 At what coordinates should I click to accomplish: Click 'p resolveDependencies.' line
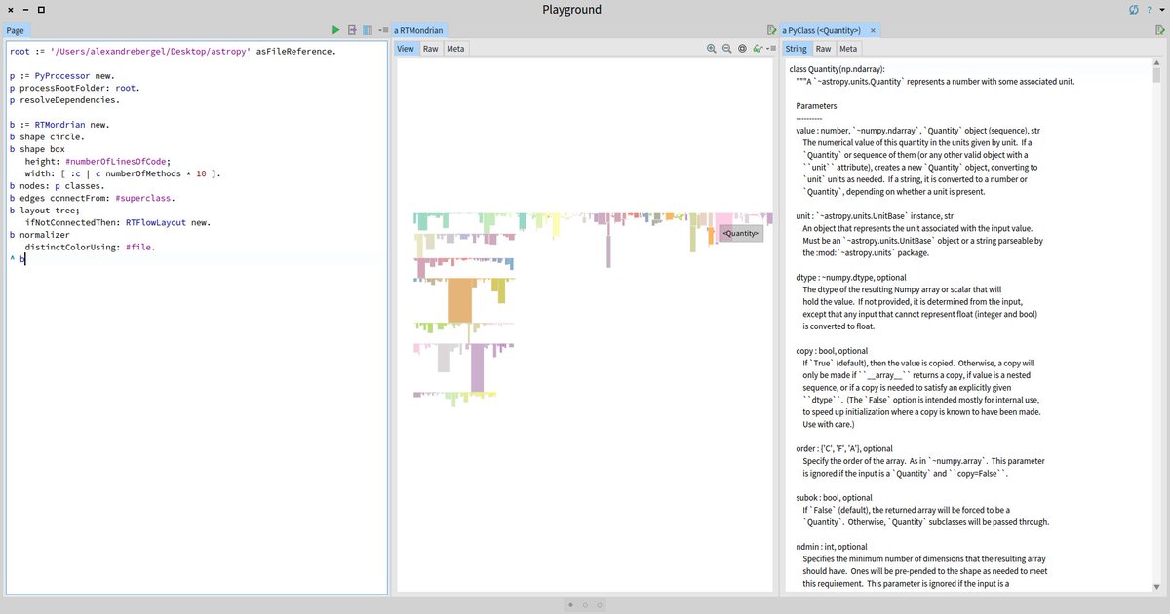66,100
